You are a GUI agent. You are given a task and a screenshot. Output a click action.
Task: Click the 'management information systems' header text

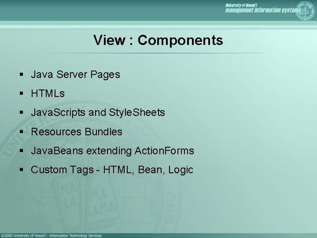(x=263, y=10)
